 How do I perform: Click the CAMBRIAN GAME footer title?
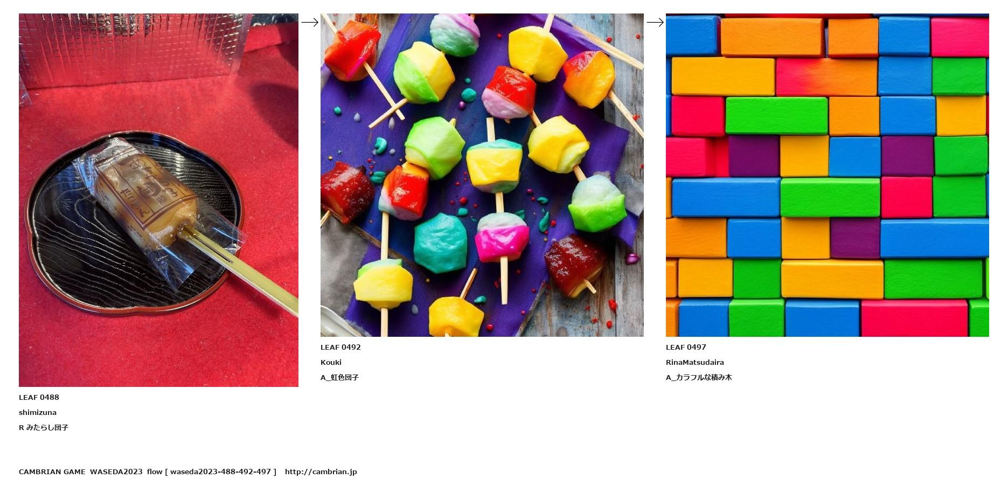point(52,472)
